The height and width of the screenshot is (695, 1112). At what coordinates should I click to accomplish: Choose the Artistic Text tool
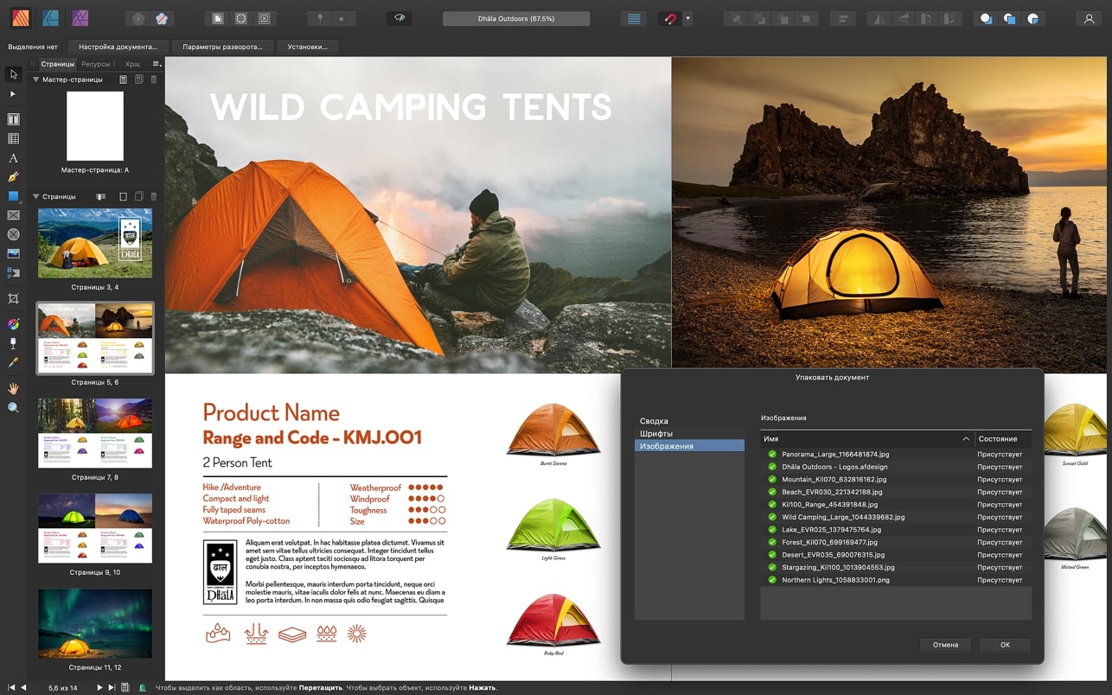tap(13, 158)
